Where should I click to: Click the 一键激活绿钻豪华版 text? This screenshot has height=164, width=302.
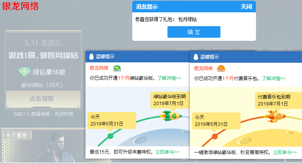pyautogui.click(x=232, y=152)
